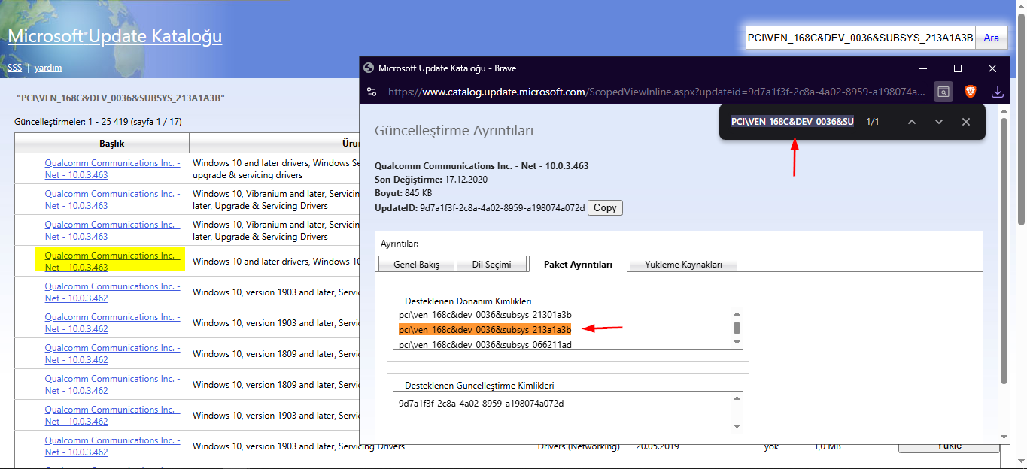The height and width of the screenshot is (469, 1027).
Task: Open the Dil Seçimi tab
Action: (x=491, y=265)
